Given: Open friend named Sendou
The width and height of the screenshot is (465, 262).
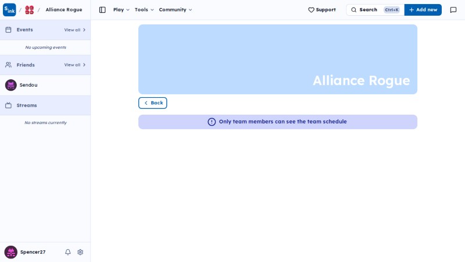Looking at the screenshot, I should click(28, 85).
